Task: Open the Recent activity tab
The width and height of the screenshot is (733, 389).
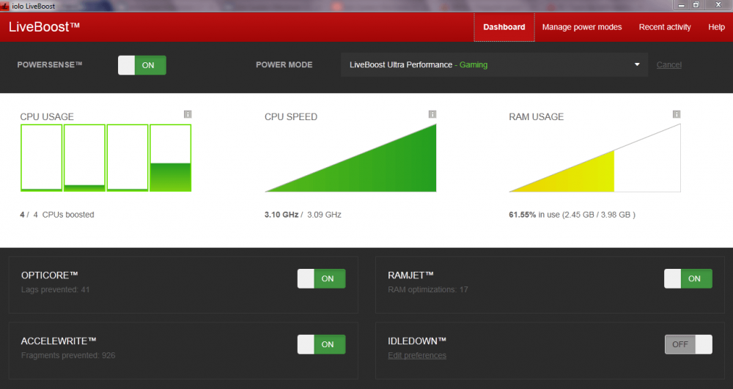Action: click(x=665, y=27)
